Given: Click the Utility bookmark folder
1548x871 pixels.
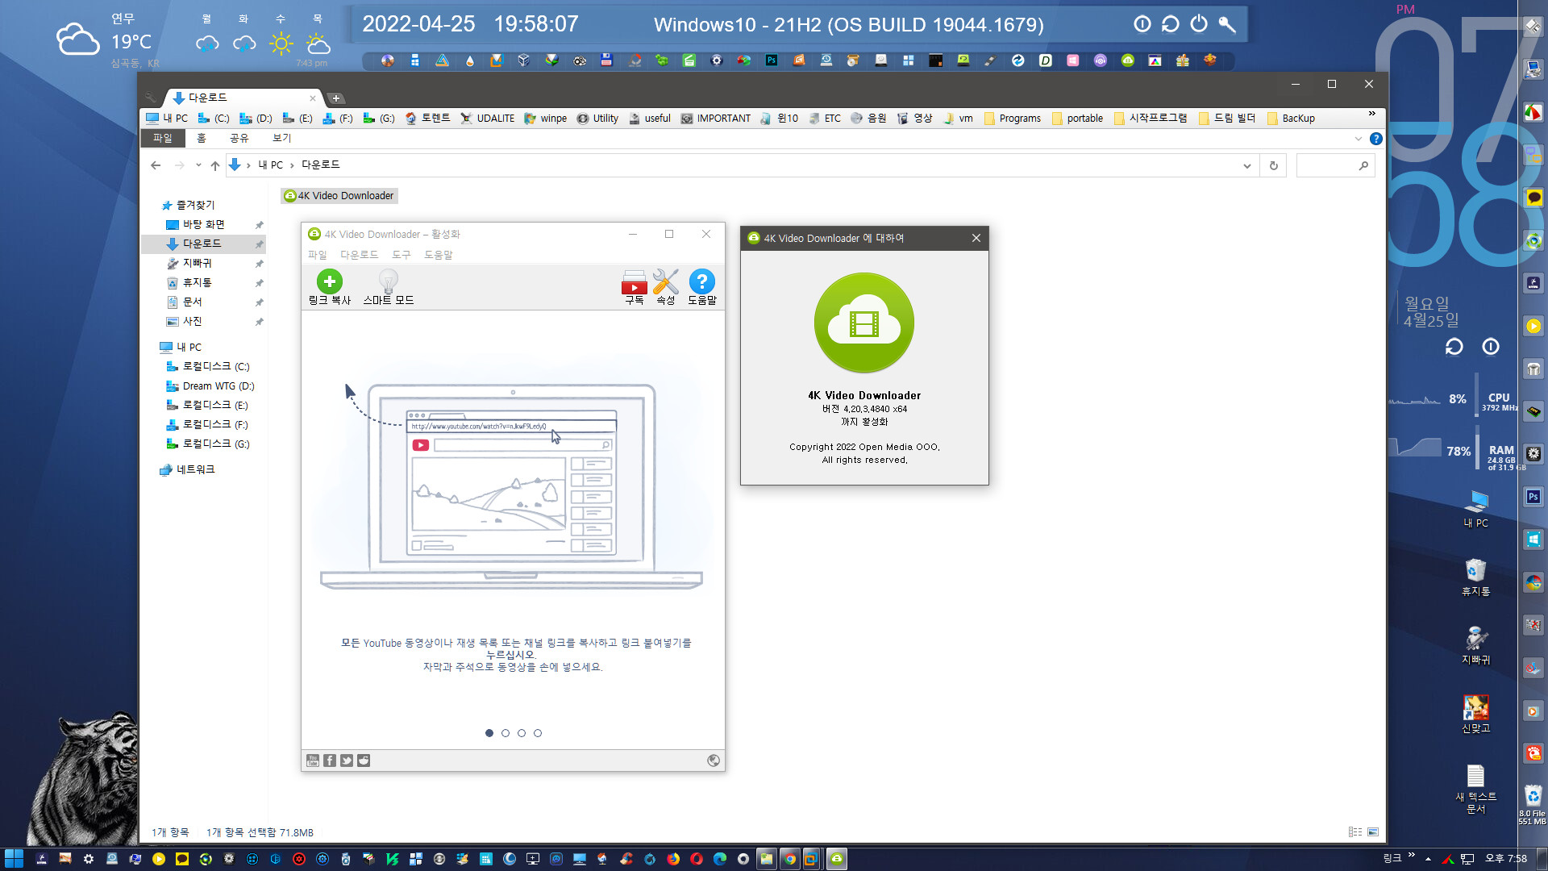Looking at the screenshot, I should [597, 119].
